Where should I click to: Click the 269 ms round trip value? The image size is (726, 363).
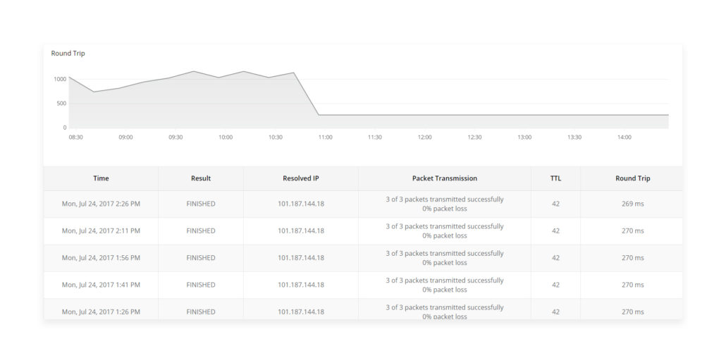[632, 204]
